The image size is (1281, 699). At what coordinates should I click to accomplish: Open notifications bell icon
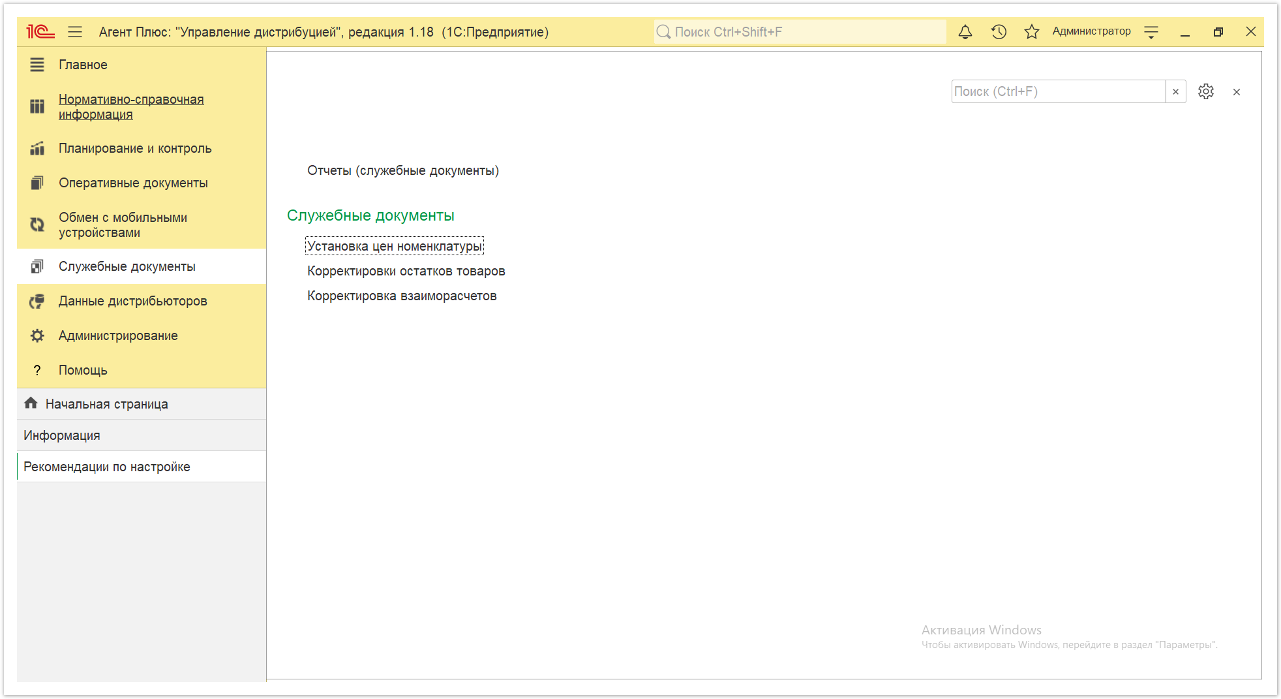tap(965, 31)
